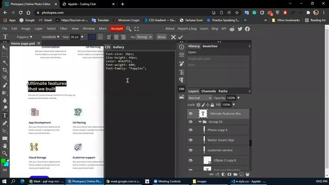
Task: Toggle lock image pixels brush icon
Action: pos(203,105)
